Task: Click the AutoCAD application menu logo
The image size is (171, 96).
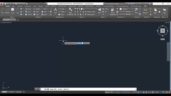Action: [1, 4]
